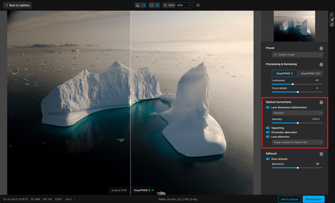Open the 45% zoom level dropdown
The image size is (335, 203).
pos(184,5)
